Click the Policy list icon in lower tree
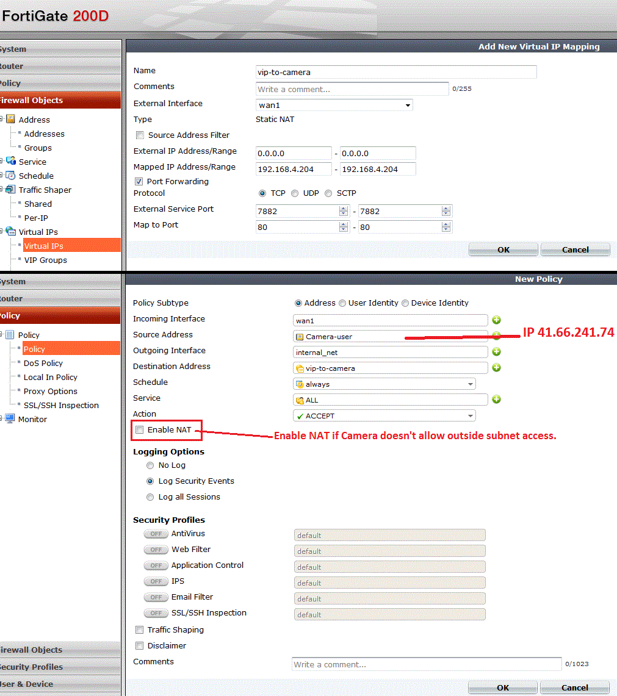The width and height of the screenshot is (617, 696). point(10,335)
